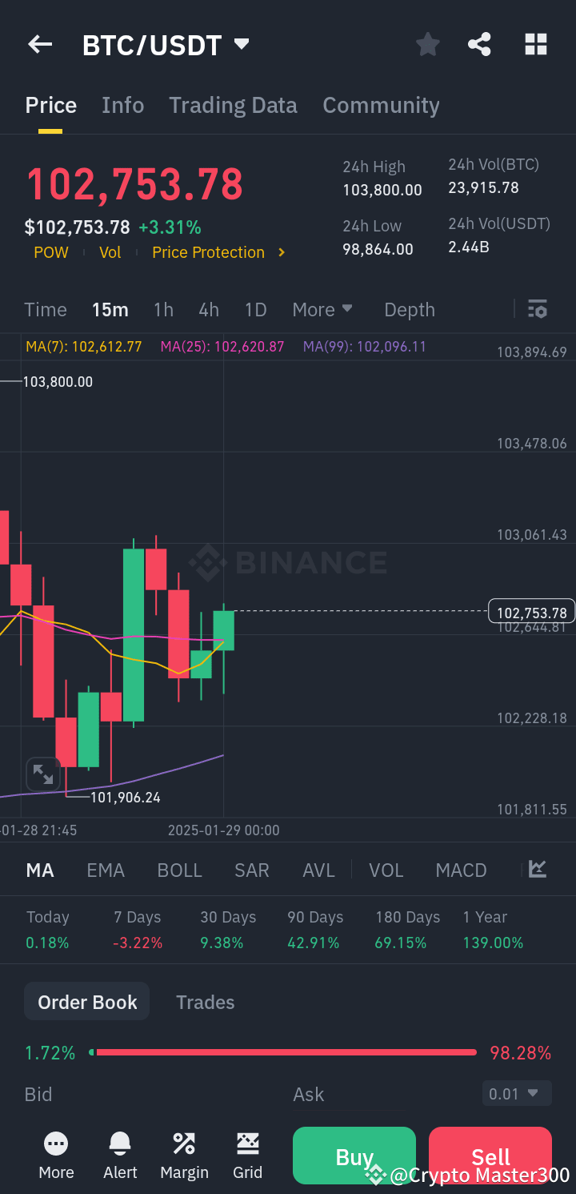Screen dimensions: 576x1194
Task: Tap the MA(7) value 102,612.77
Action: click(x=84, y=347)
